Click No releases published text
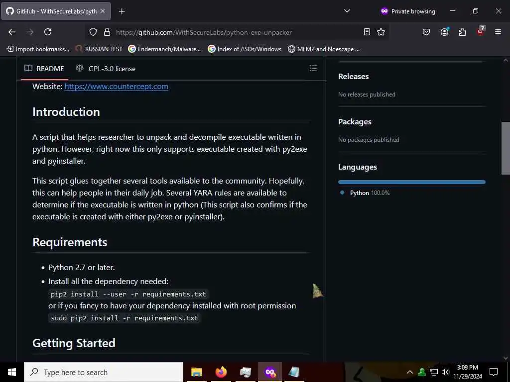Viewport: 510px width, 382px height. pos(367,95)
